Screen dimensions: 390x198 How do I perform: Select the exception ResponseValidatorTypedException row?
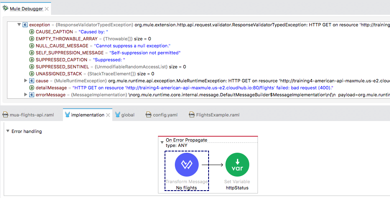pos(198,25)
